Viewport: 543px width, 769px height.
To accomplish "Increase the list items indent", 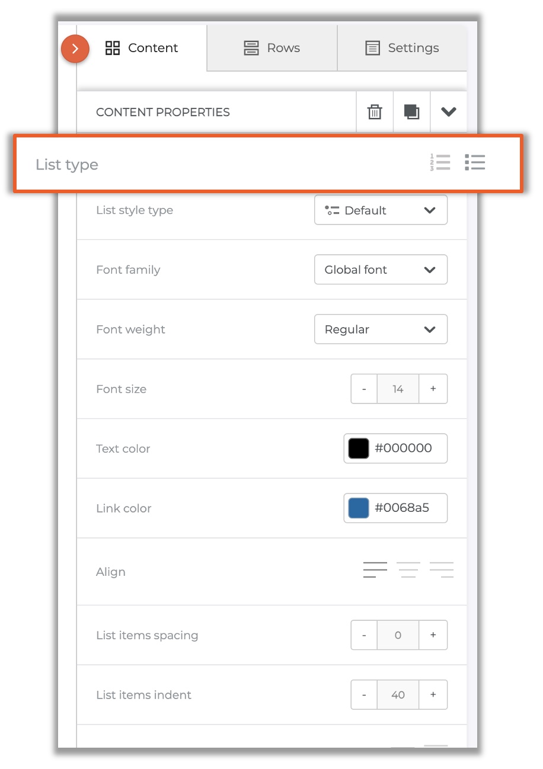I will coord(433,695).
